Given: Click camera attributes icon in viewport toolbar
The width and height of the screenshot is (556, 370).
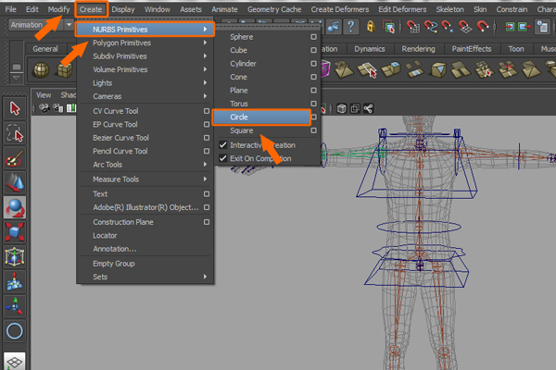Looking at the screenshot, I should pos(57,108).
